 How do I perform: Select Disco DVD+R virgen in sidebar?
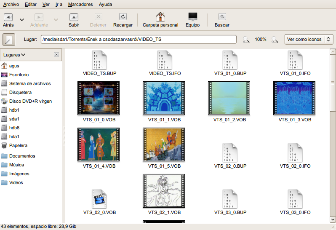(30, 101)
